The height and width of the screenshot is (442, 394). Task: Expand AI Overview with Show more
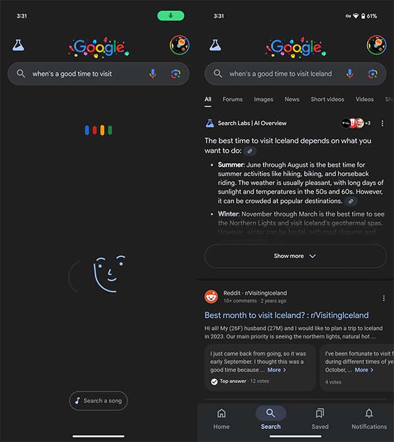coord(295,256)
